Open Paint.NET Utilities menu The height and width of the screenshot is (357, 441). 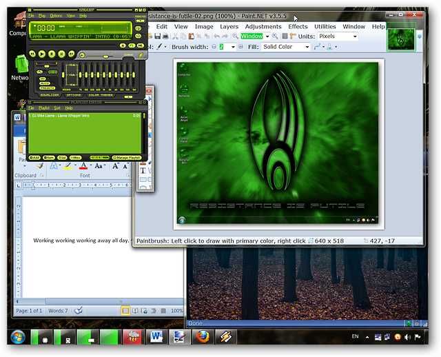pos(325,26)
